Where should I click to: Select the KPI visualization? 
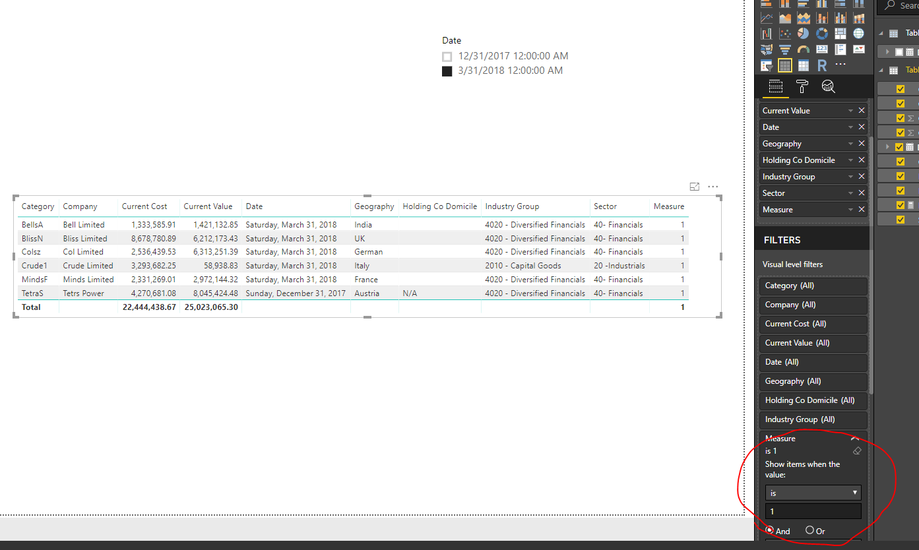[x=859, y=49]
